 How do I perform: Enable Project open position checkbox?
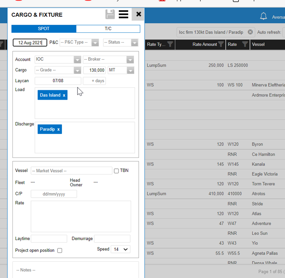(60, 250)
